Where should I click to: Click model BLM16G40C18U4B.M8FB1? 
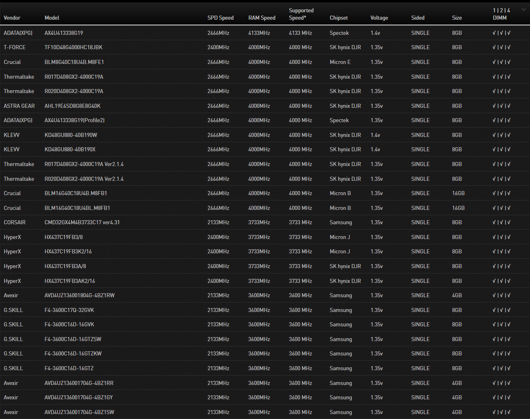coord(76,193)
